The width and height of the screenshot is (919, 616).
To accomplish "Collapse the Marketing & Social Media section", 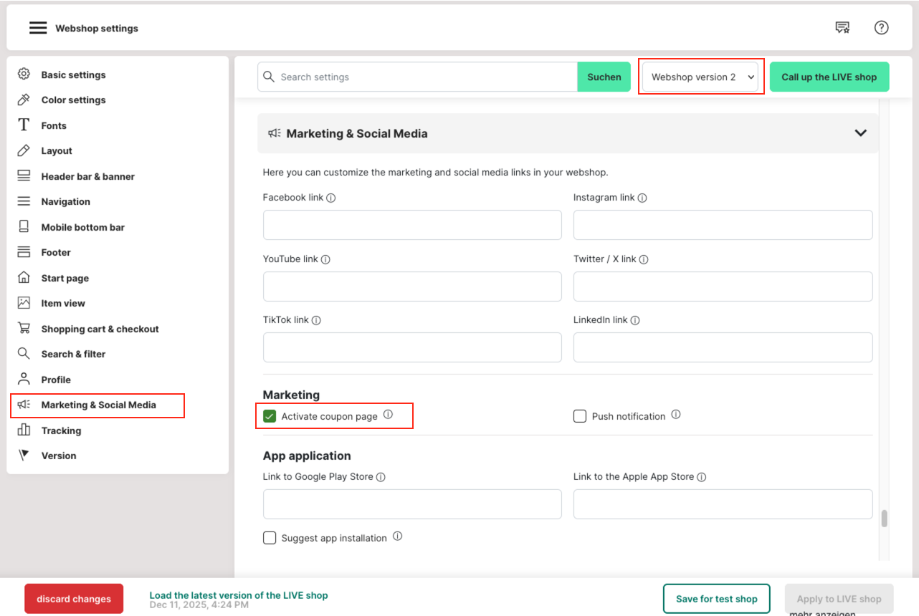I will pyautogui.click(x=860, y=133).
